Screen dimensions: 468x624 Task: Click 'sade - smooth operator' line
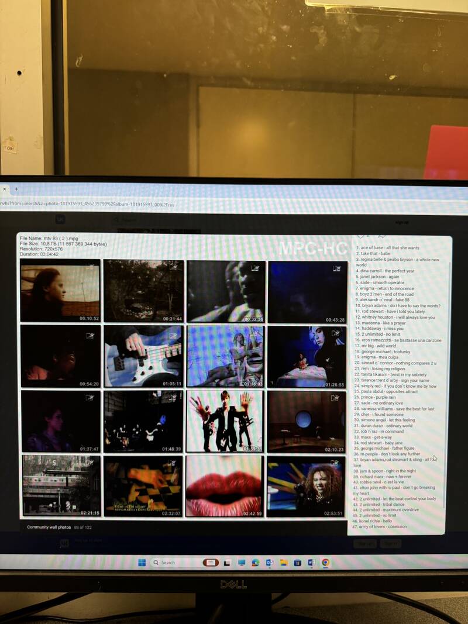[x=380, y=282]
